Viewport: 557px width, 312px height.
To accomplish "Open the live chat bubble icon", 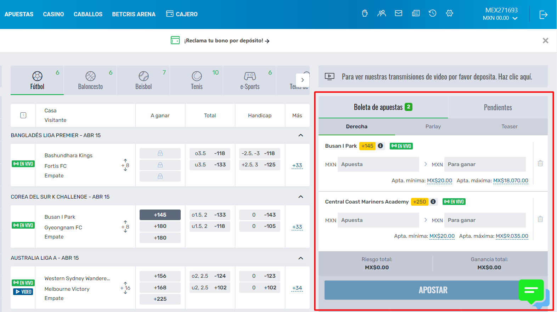I will point(531,292).
